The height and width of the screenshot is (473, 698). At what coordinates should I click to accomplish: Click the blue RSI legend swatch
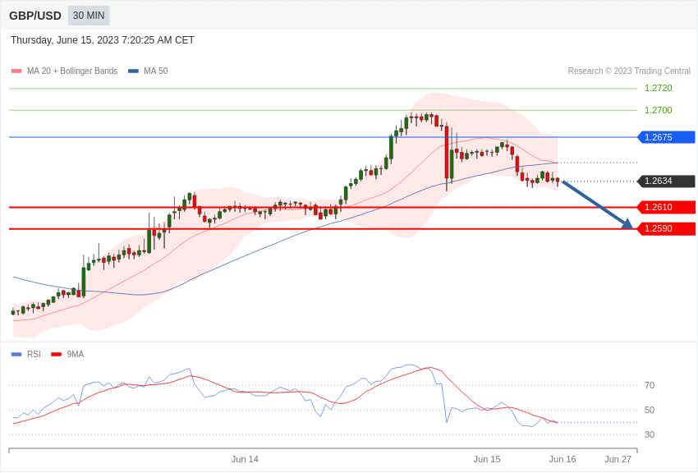pyautogui.click(x=16, y=355)
